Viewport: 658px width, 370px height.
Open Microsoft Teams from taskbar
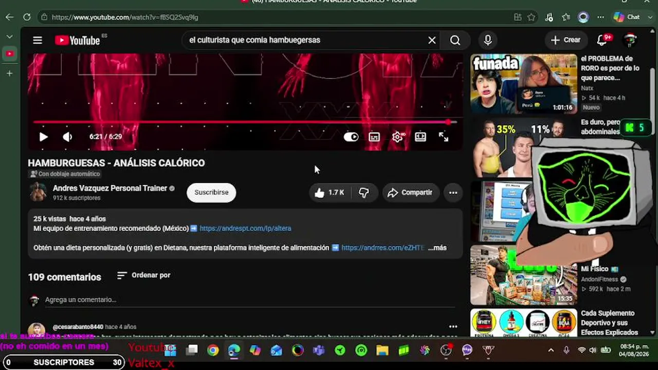coord(319,350)
